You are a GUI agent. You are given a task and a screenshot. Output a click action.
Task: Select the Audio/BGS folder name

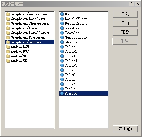(20, 52)
